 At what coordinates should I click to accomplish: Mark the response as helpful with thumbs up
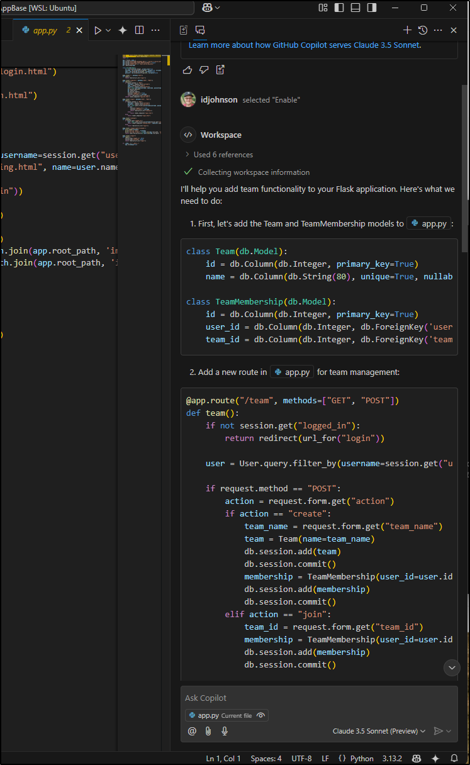click(x=187, y=69)
